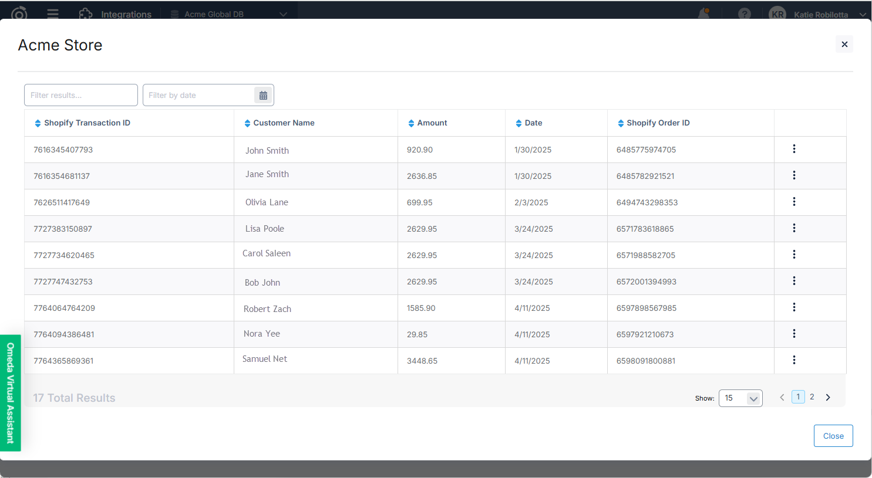Focus the Filter by date field
Screen dimensions: 872x478
click(198, 96)
